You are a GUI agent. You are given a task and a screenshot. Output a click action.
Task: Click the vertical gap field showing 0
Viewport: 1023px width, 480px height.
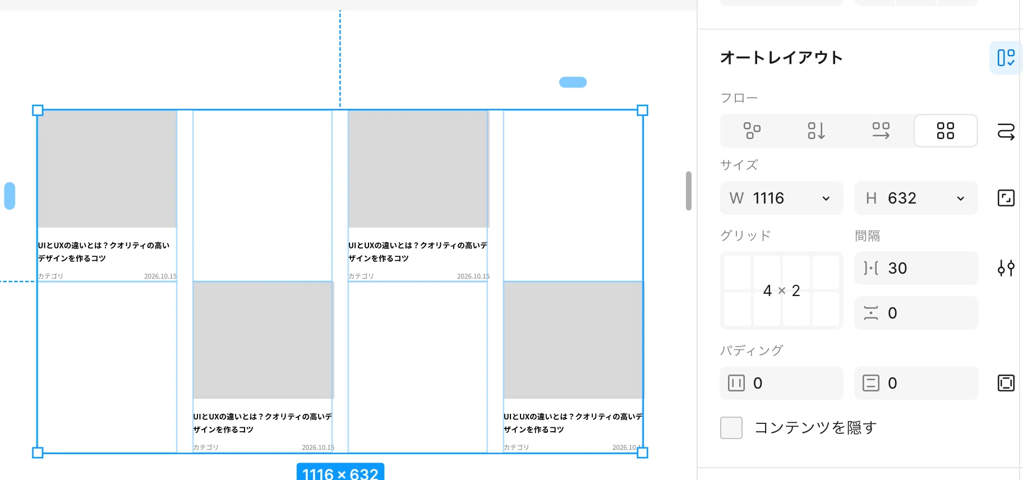pos(916,313)
